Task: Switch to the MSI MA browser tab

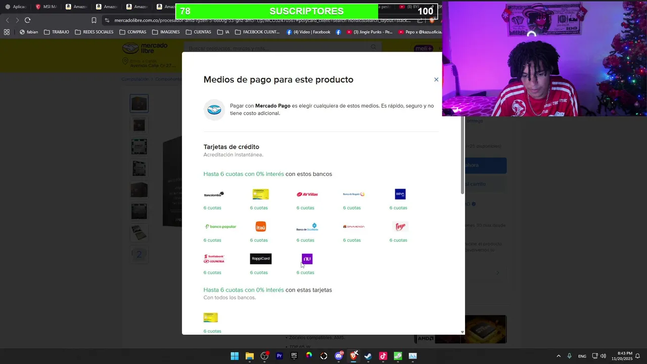Action: pyautogui.click(x=46, y=7)
